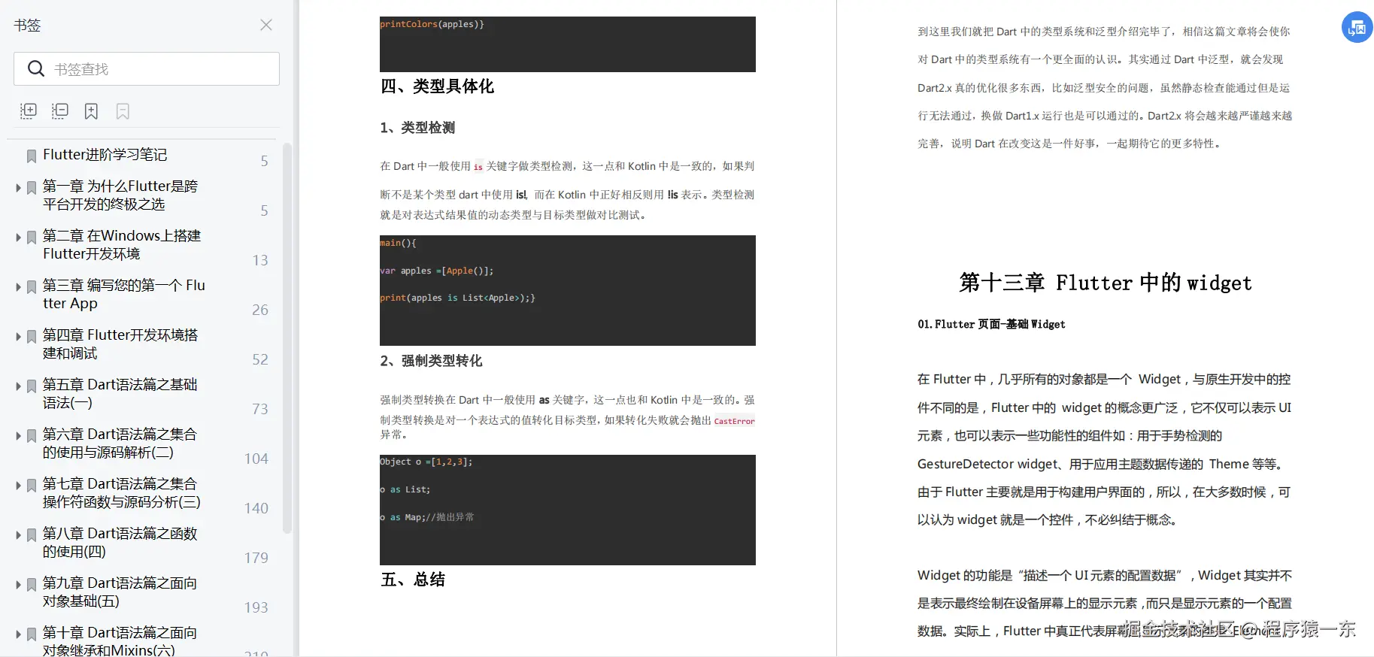
Task: Go to 第四章 Flutter开发环境搭建和调试
Action: pos(120,344)
